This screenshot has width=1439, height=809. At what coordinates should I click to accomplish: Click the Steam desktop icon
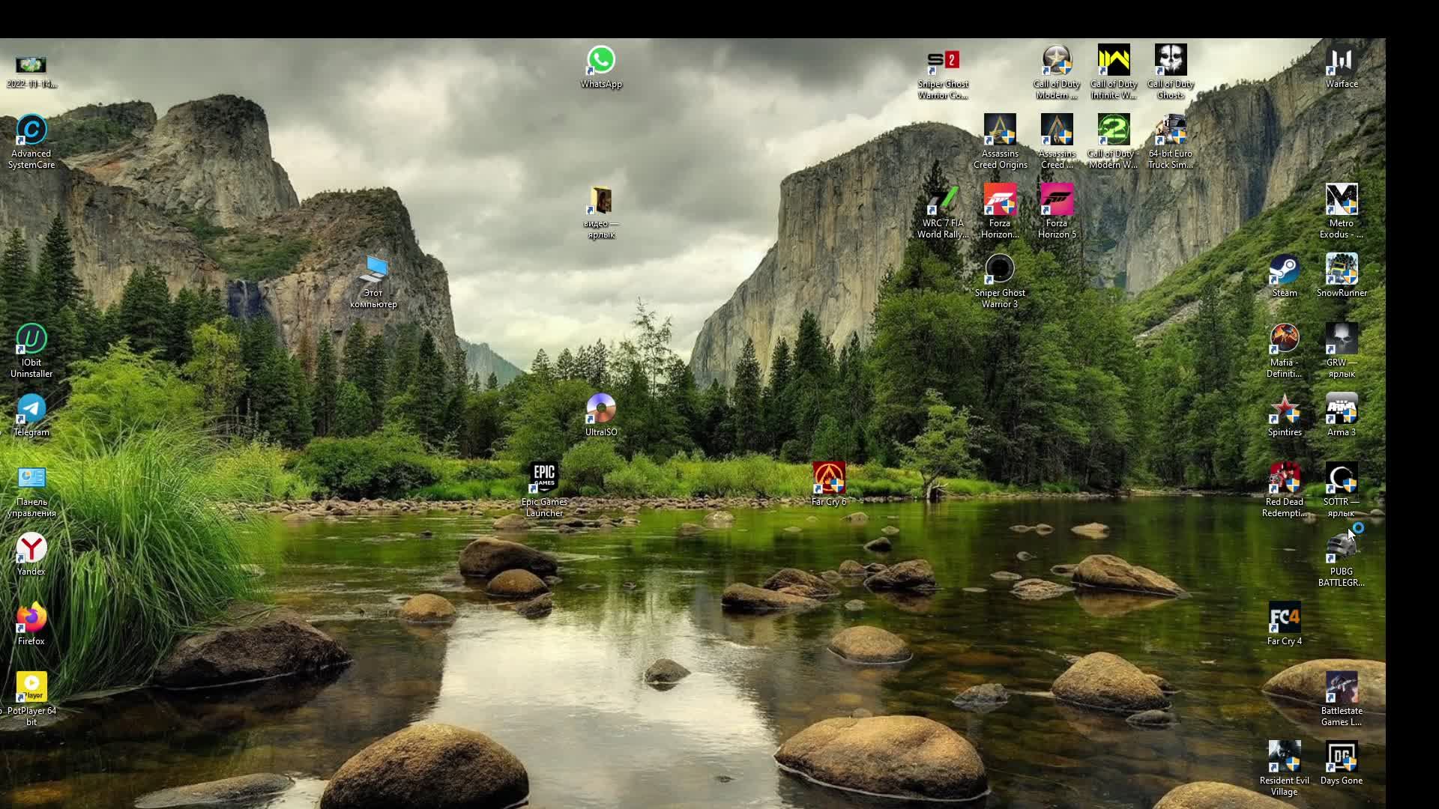(x=1284, y=270)
